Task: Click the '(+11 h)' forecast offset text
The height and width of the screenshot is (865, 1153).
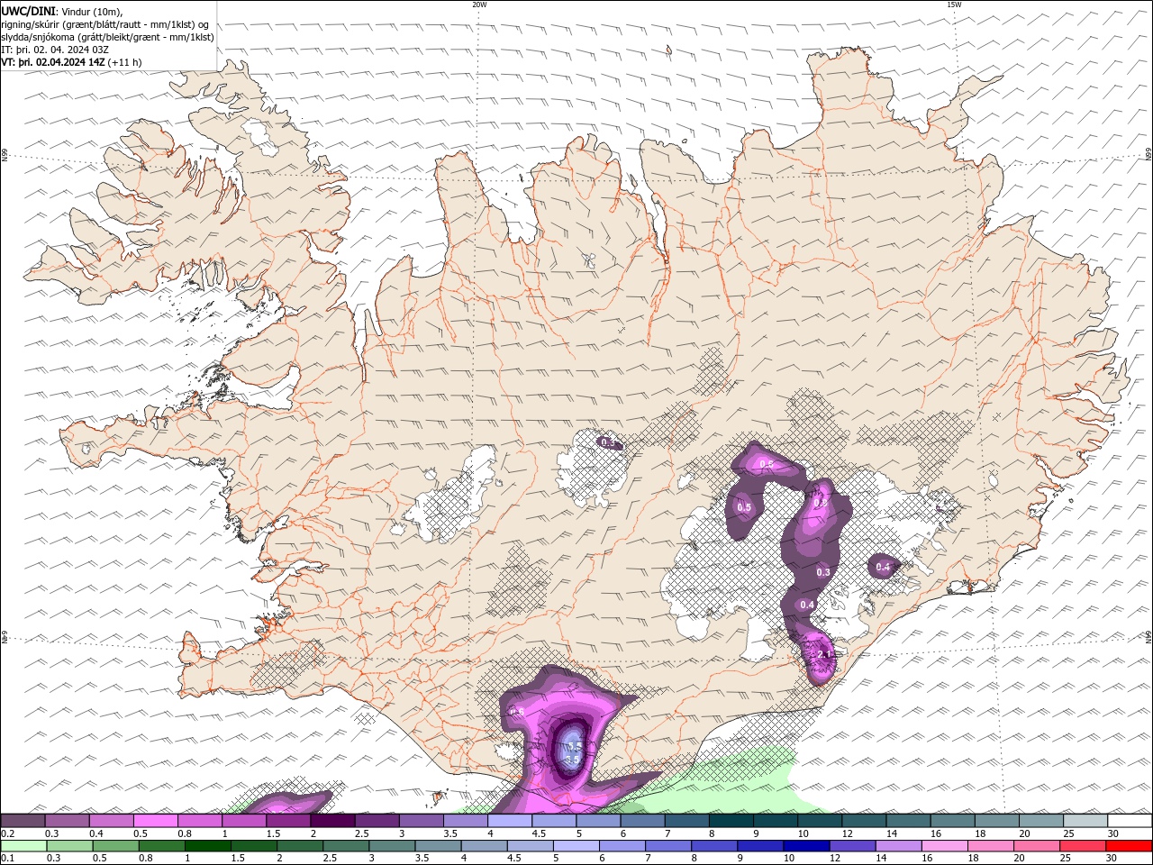Action: click(124, 62)
